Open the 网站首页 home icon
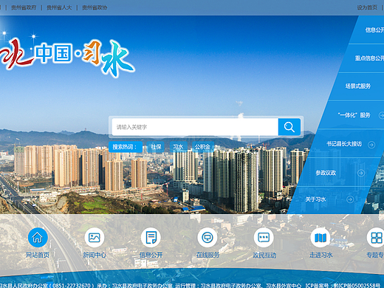384x288 pixels. coord(38,238)
